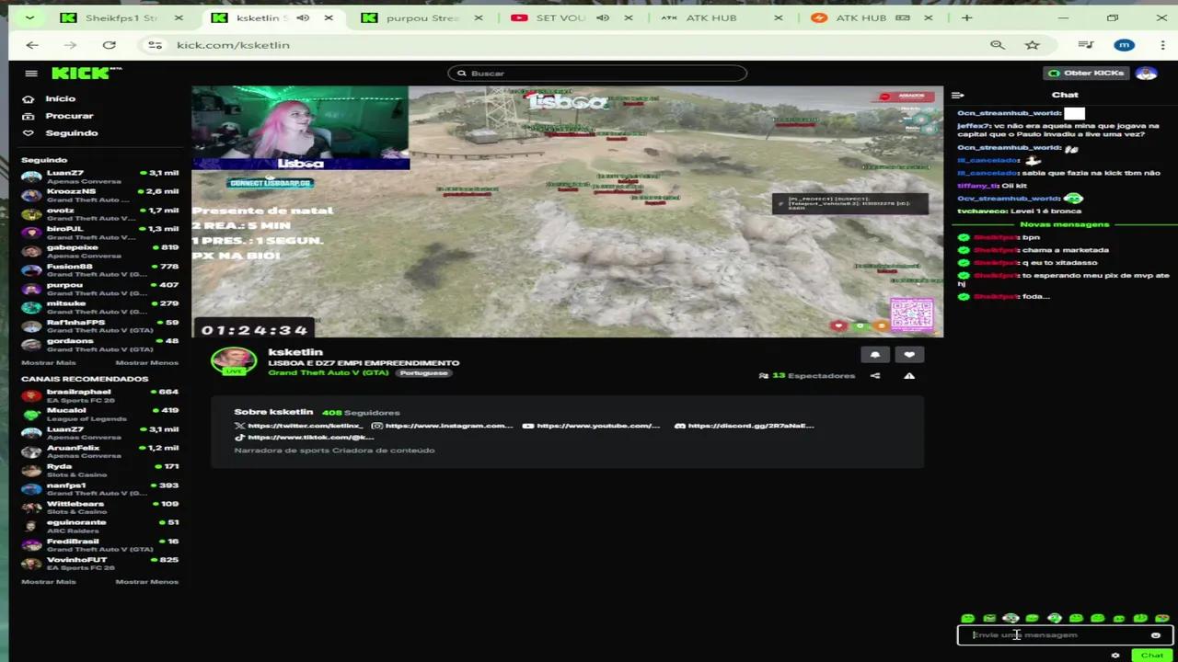1178x662 pixels.
Task: Collapse channel list using Mostrar Menos
Action: point(146,361)
